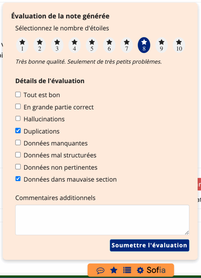201x278 pixels.
Task: Open the chat bubble icon in Sofia toolbar
Action: point(100,271)
